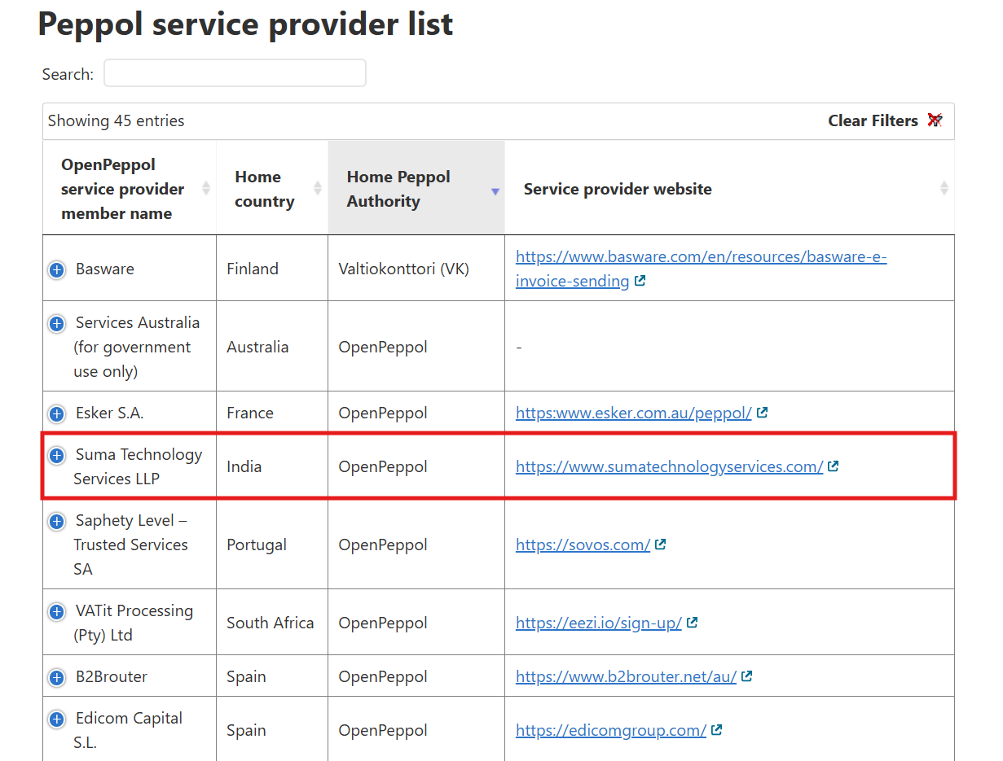Click the Clear Filters button text
1003x761 pixels.
[x=873, y=120]
